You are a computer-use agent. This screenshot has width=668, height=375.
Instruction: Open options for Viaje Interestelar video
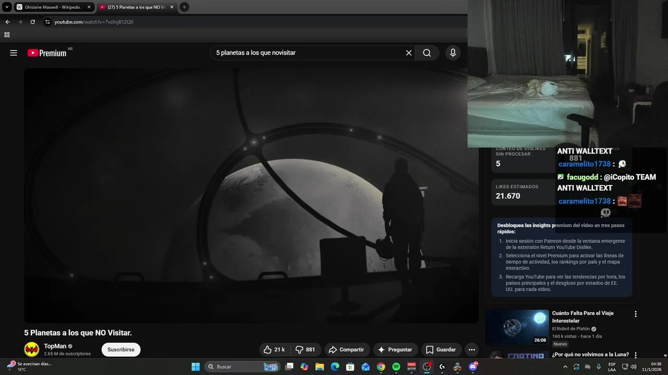(x=636, y=314)
